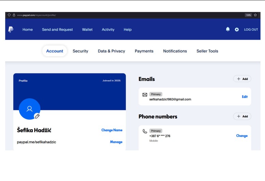Screen dimensions: 265x181
Task: Open the Activity page
Action: click(x=108, y=30)
